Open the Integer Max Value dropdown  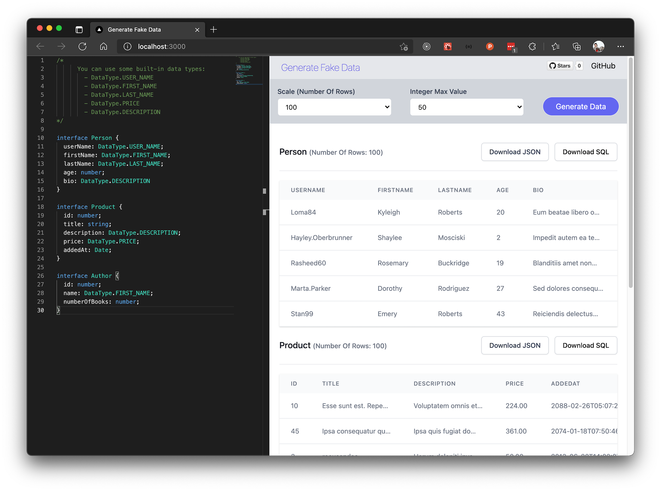(x=466, y=107)
